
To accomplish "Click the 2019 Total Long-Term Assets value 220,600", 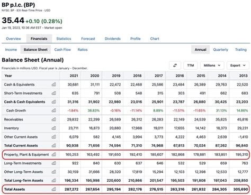I will (114, 180).
